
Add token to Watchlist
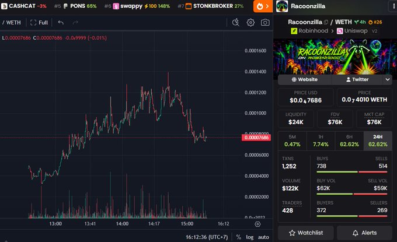tap(306, 233)
